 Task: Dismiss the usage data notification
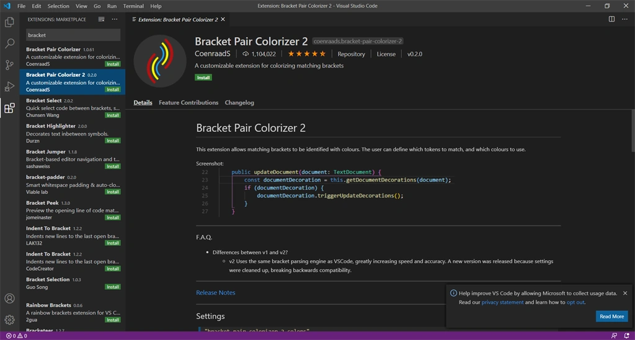pyautogui.click(x=625, y=293)
